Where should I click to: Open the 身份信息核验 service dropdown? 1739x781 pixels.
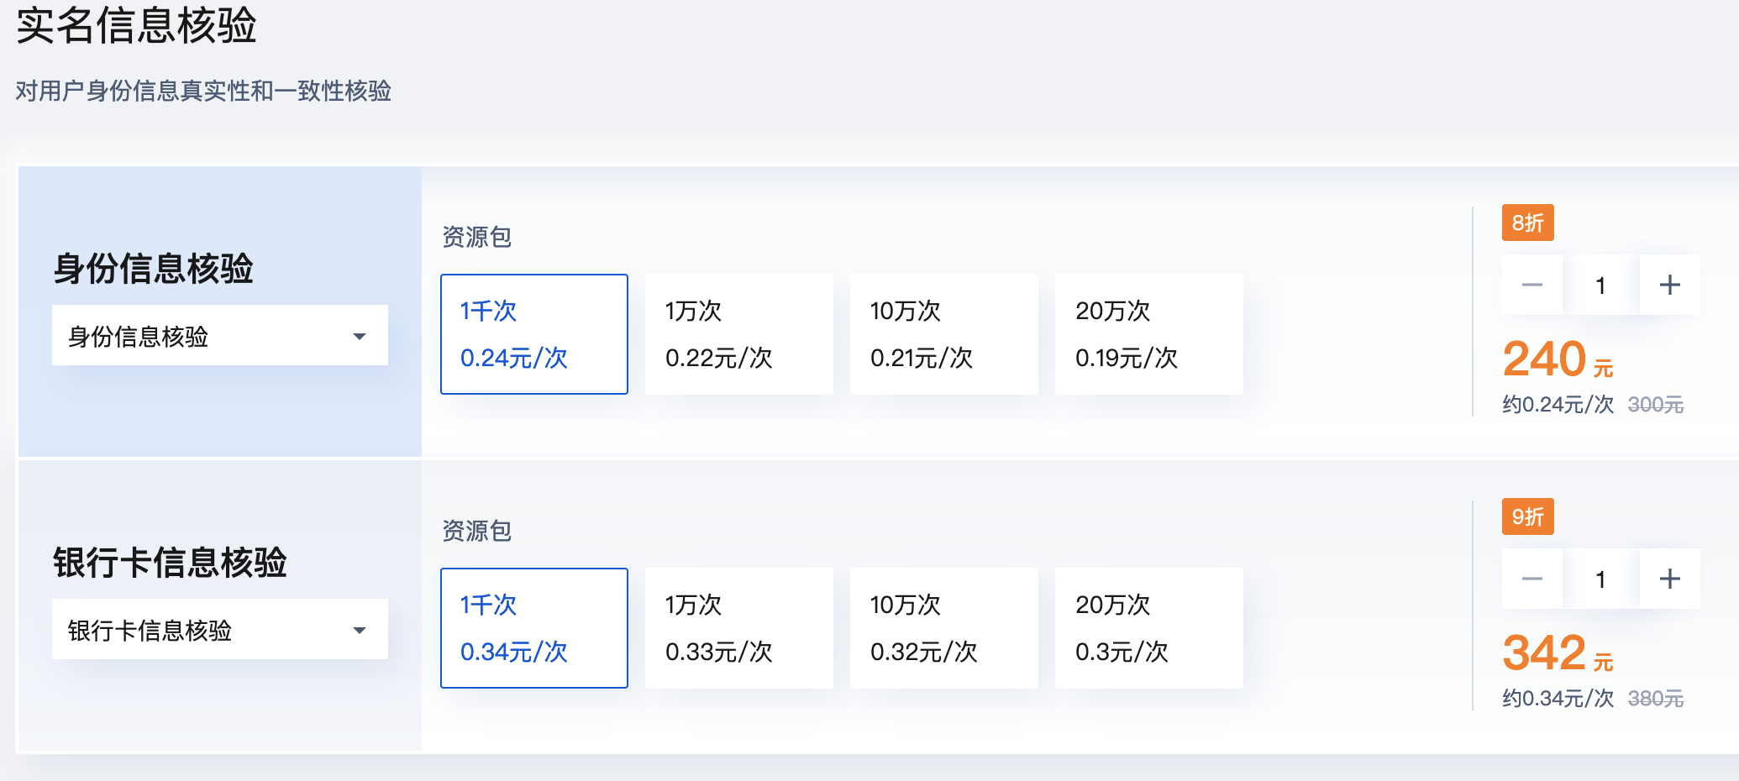pyautogui.click(x=219, y=335)
